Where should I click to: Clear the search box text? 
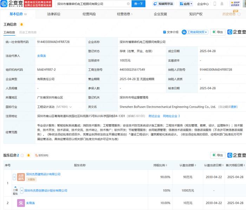tap(128, 4)
